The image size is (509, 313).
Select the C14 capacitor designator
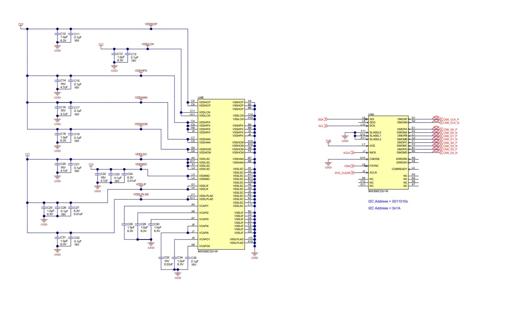pos(63,80)
